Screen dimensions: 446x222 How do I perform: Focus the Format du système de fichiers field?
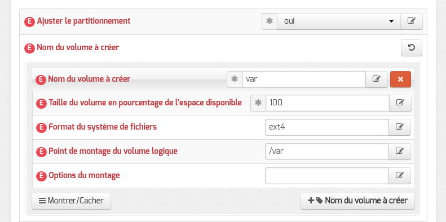[327, 127]
